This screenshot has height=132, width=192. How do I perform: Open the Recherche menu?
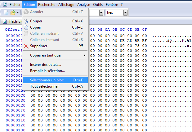(47, 5)
